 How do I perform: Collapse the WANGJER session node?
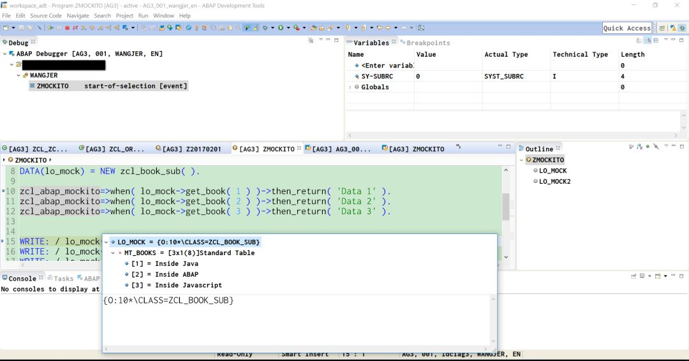[18, 75]
